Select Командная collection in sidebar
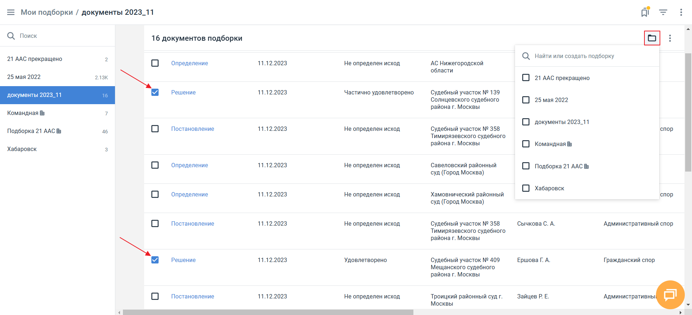This screenshot has height=315, width=692. [x=57, y=113]
